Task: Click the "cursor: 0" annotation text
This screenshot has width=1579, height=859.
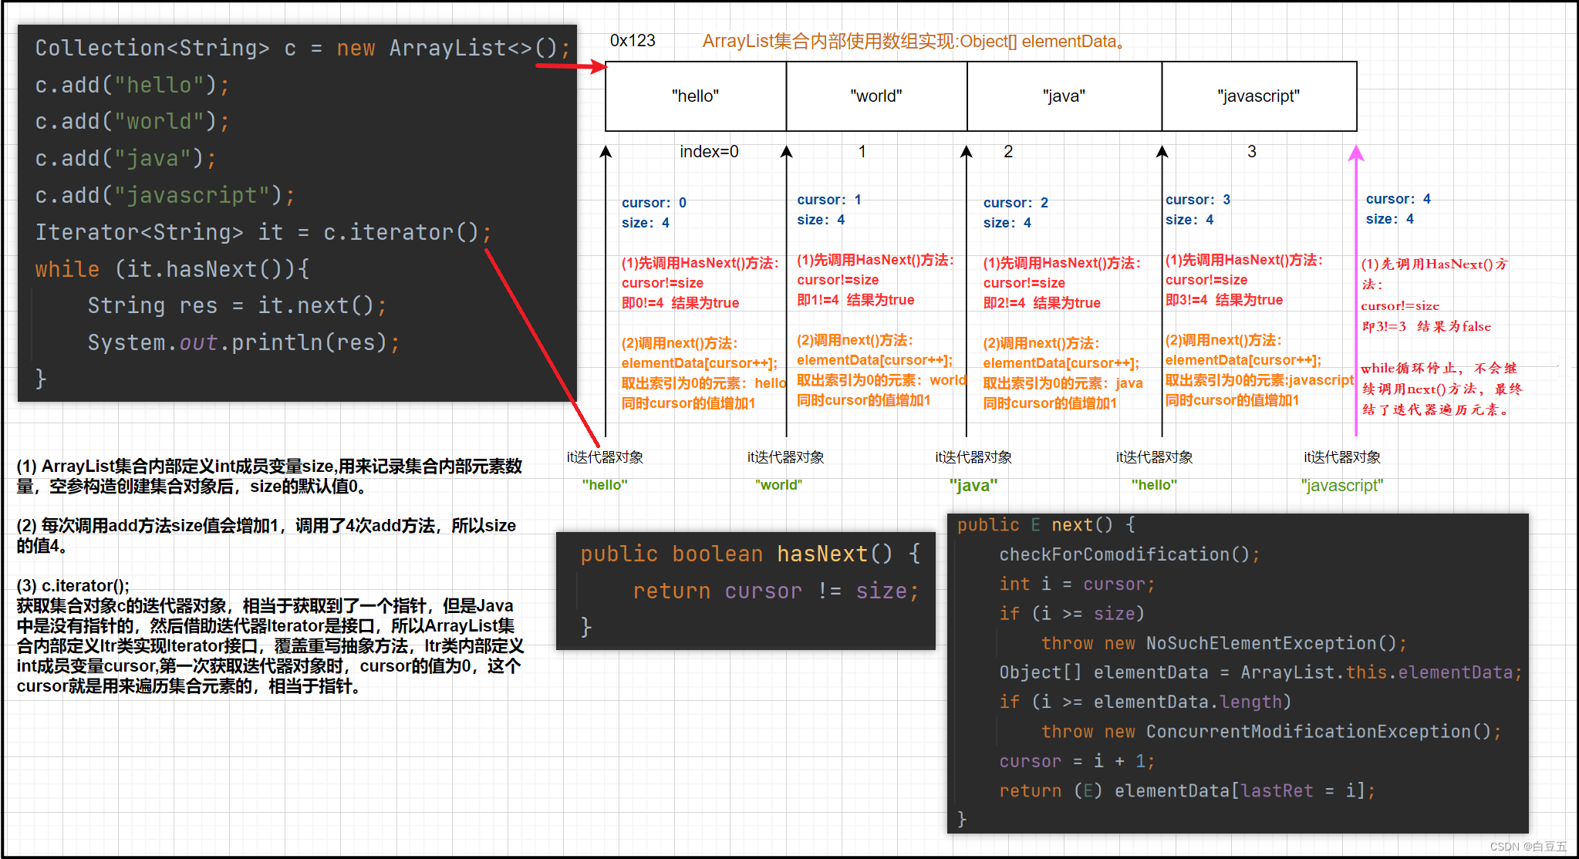Action: pos(653,203)
